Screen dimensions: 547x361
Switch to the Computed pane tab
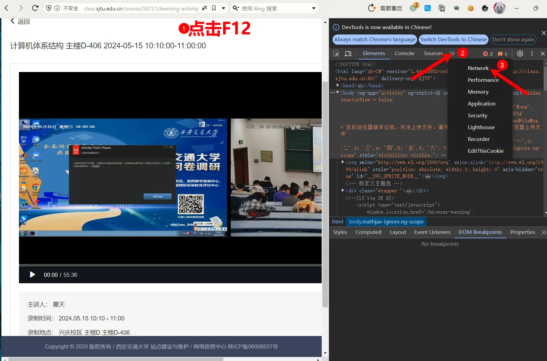[368, 232]
